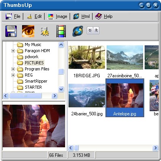Click folder tree scroll left arrow
This screenshot has height=161, width=161.
(x=6, y=96)
